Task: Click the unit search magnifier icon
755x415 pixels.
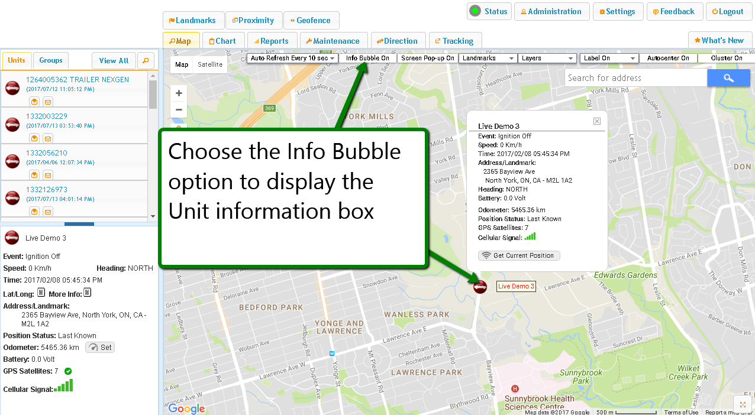Action: 145,60
